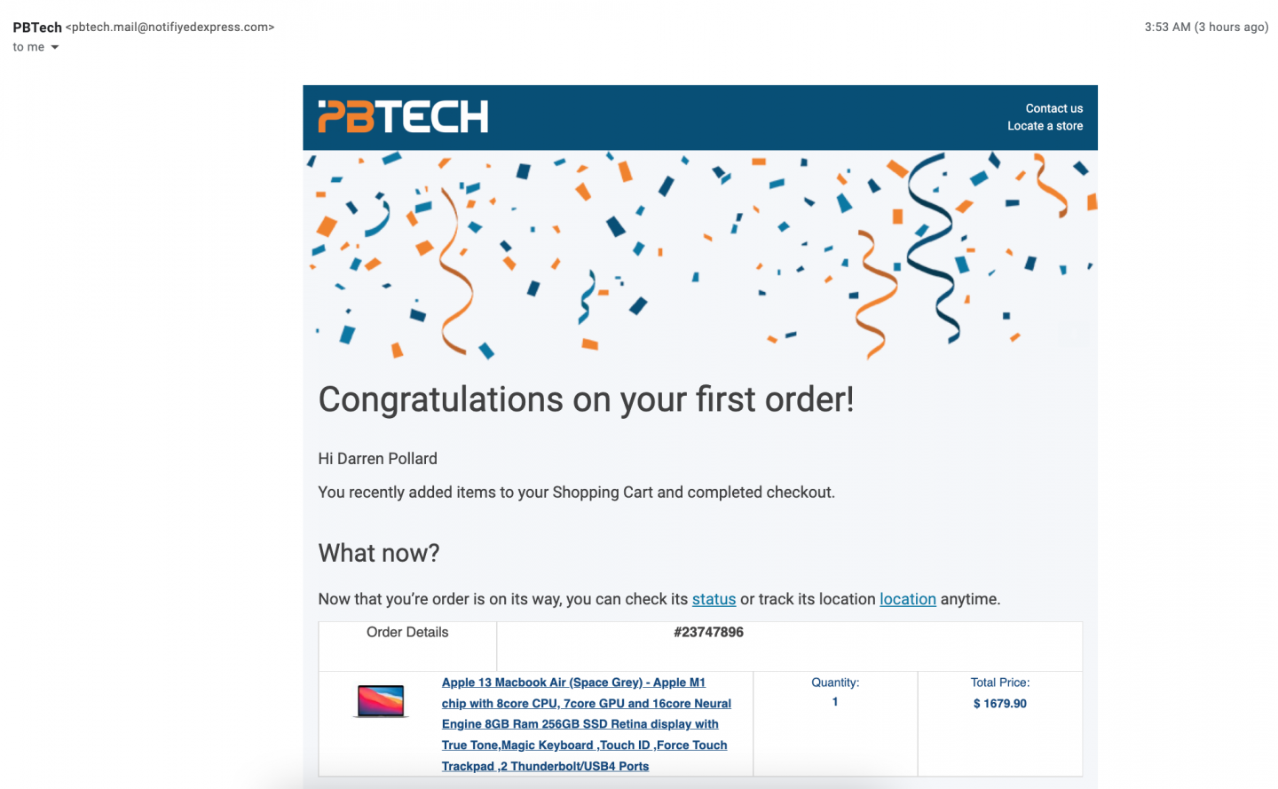
Task: Select the PBTech sender name
Action: tap(37, 28)
